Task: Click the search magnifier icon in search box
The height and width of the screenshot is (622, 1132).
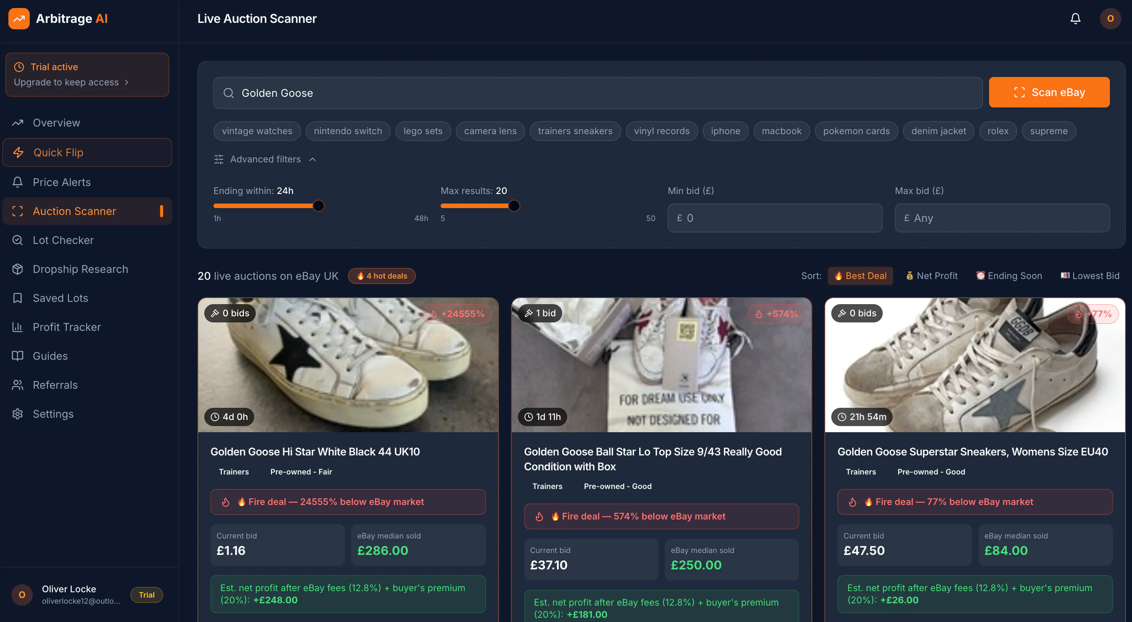Action: tap(229, 93)
